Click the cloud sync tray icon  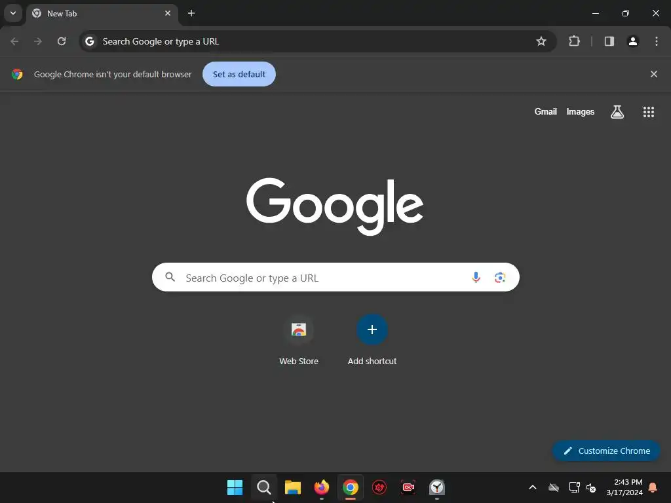pyautogui.click(x=554, y=487)
